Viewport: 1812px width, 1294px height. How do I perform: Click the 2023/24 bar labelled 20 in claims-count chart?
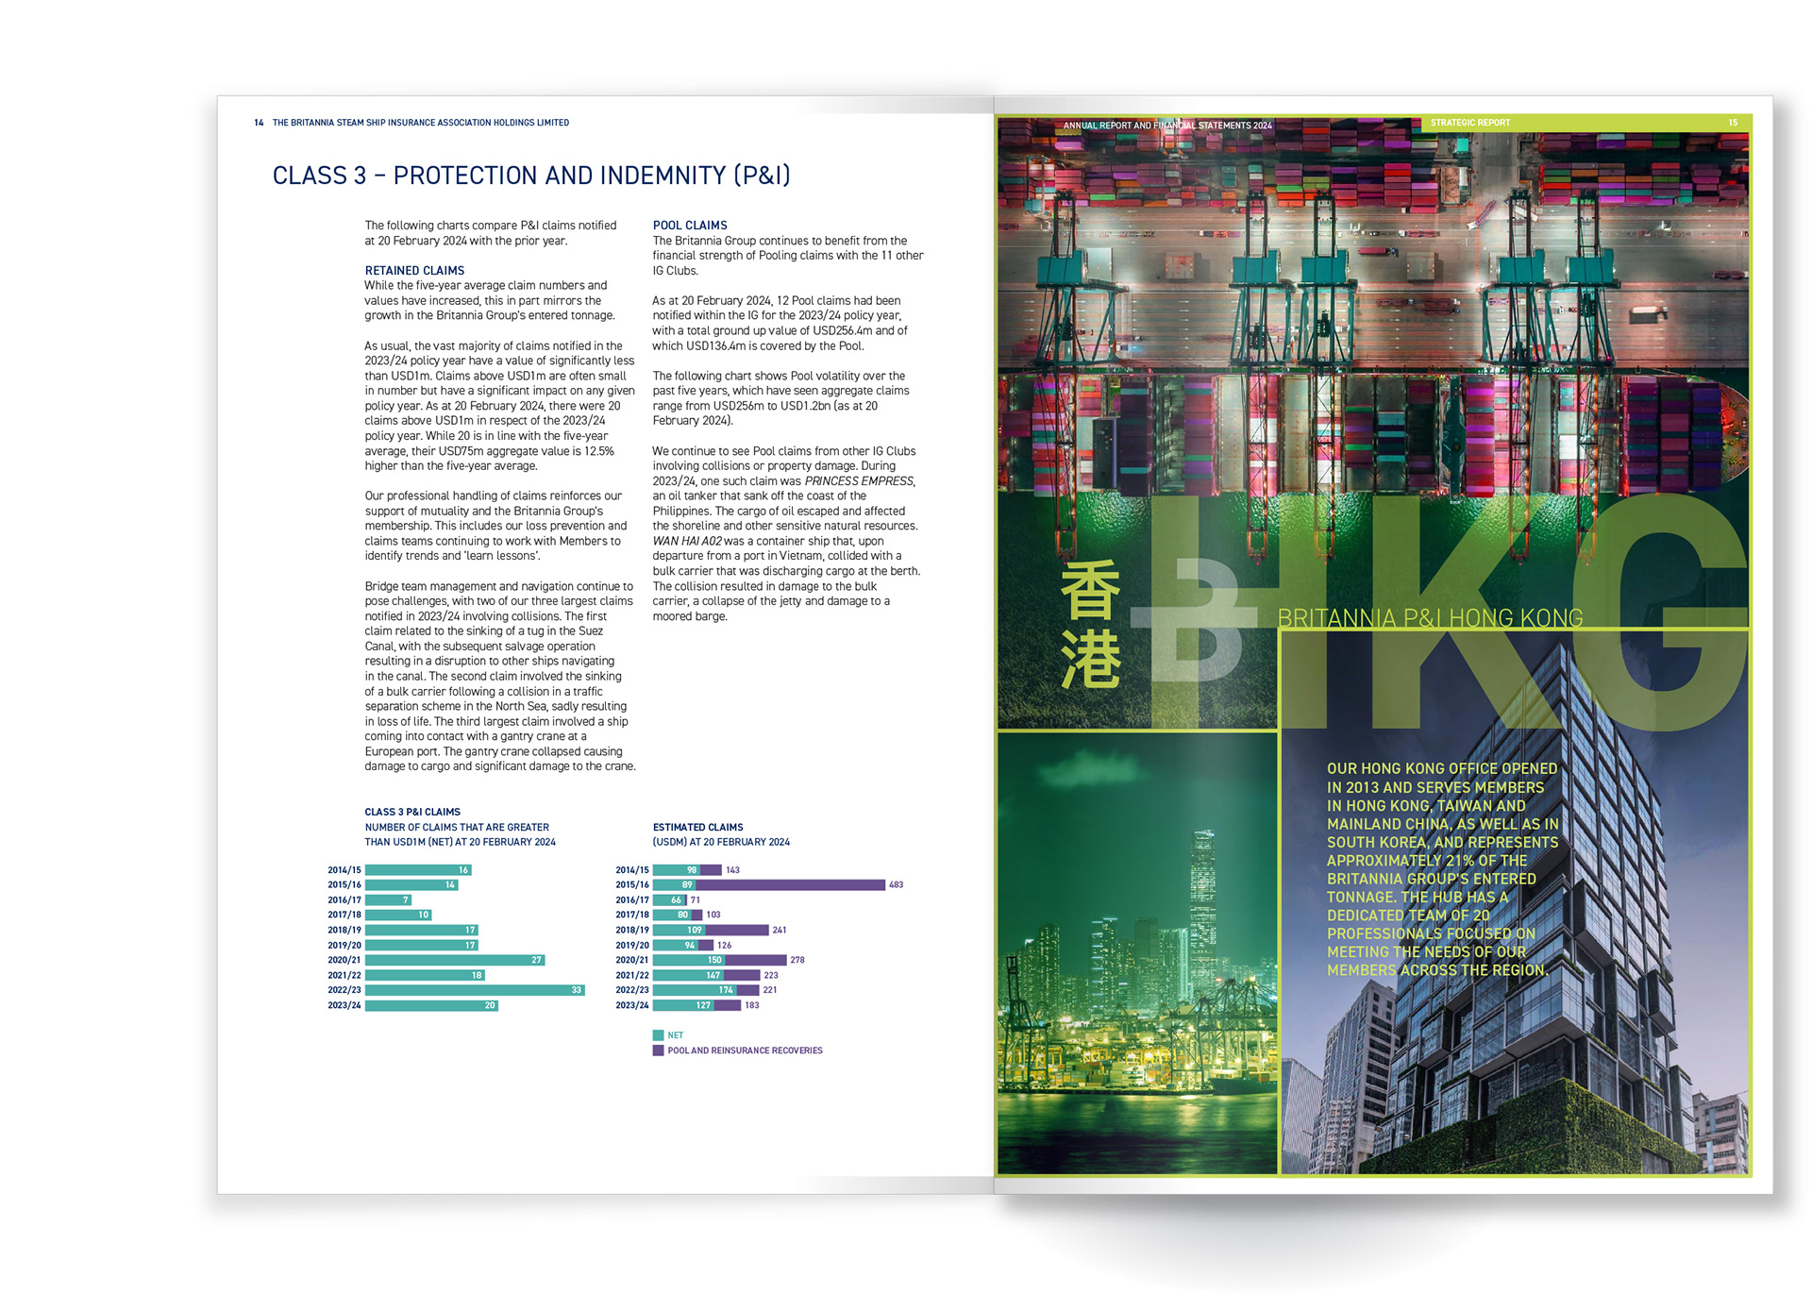point(431,1005)
